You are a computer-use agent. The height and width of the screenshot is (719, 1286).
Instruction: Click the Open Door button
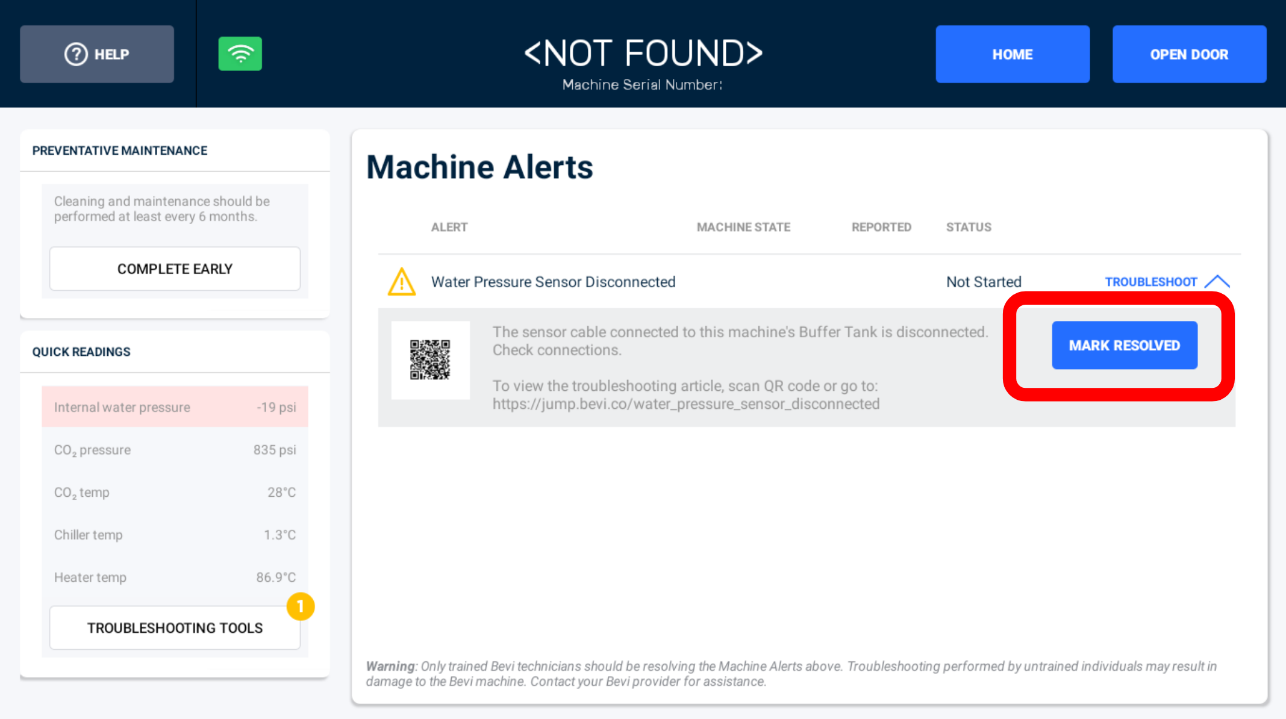click(x=1189, y=54)
